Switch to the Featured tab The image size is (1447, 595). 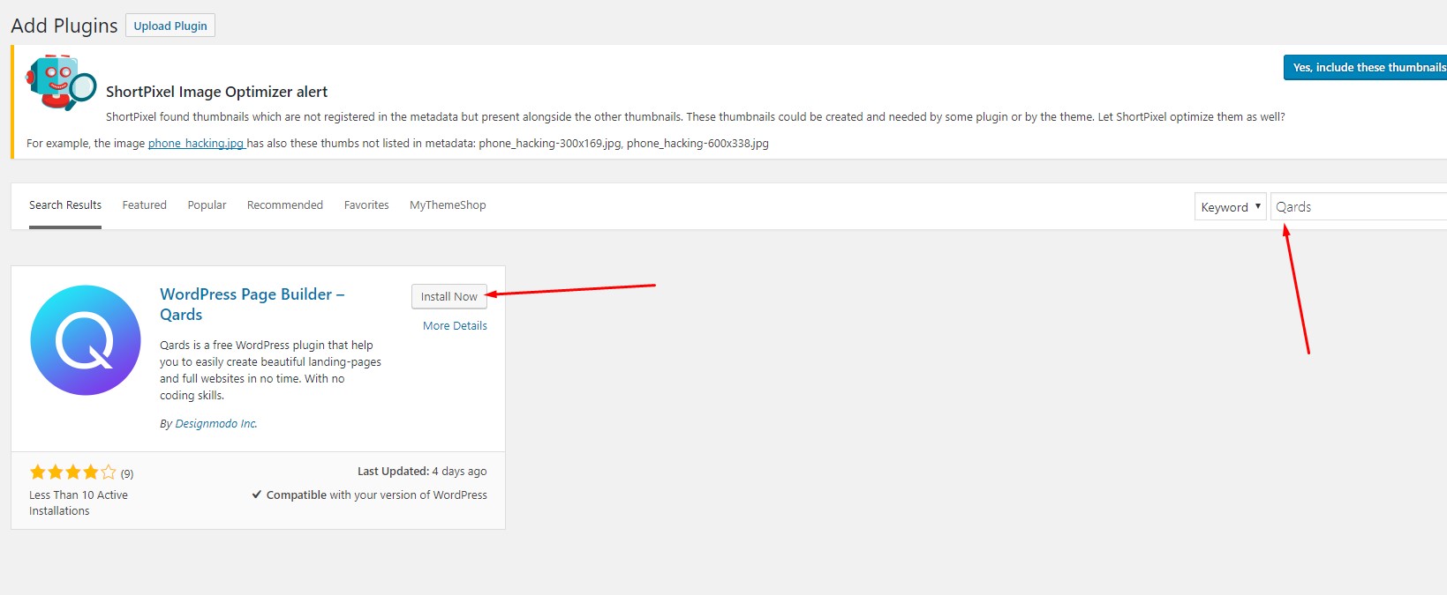pyautogui.click(x=145, y=205)
